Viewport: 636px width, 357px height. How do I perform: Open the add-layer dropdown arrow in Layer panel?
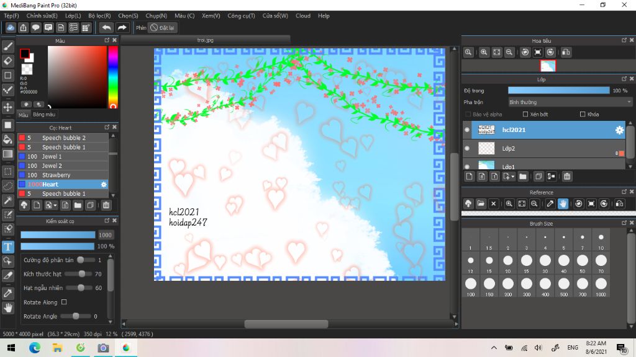click(x=512, y=177)
